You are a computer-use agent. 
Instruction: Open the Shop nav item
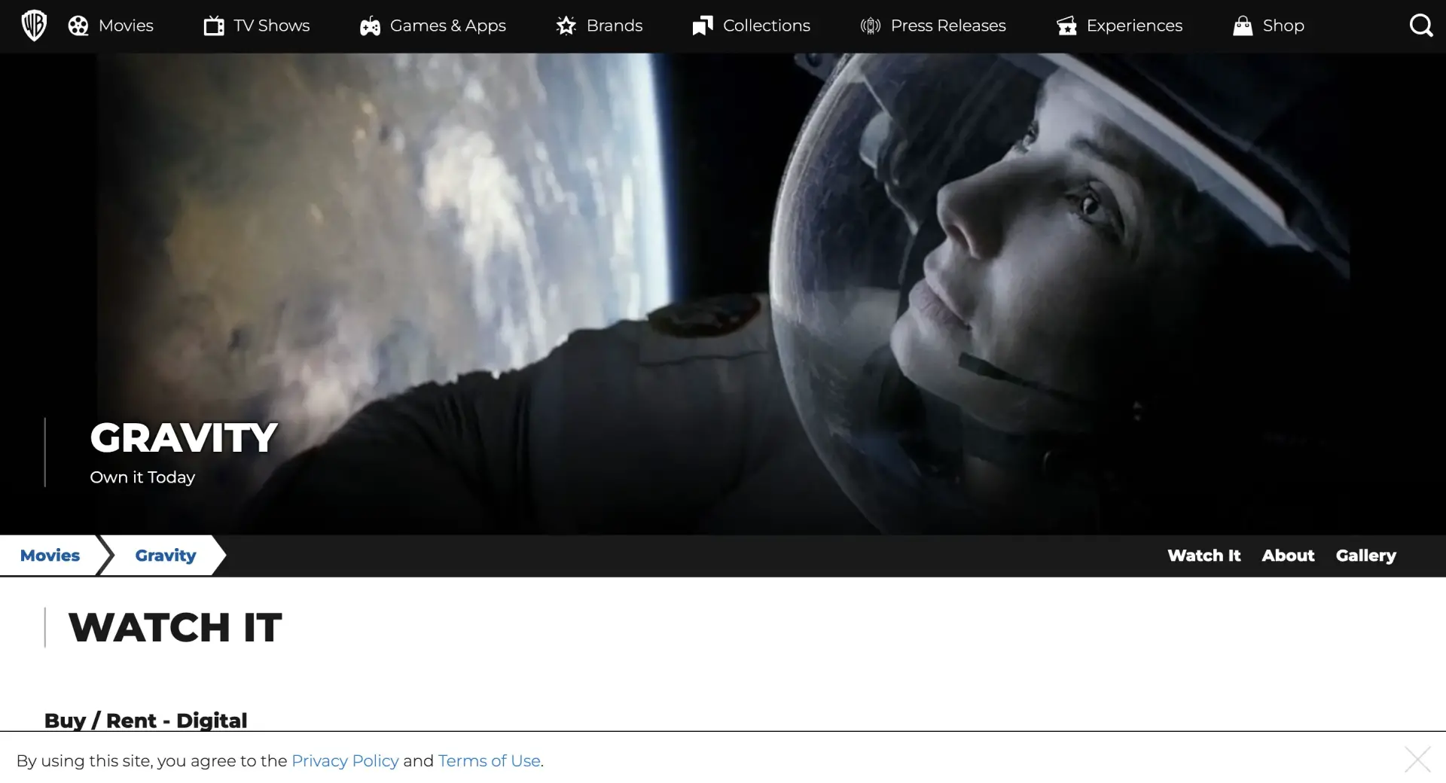(1283, 26)
